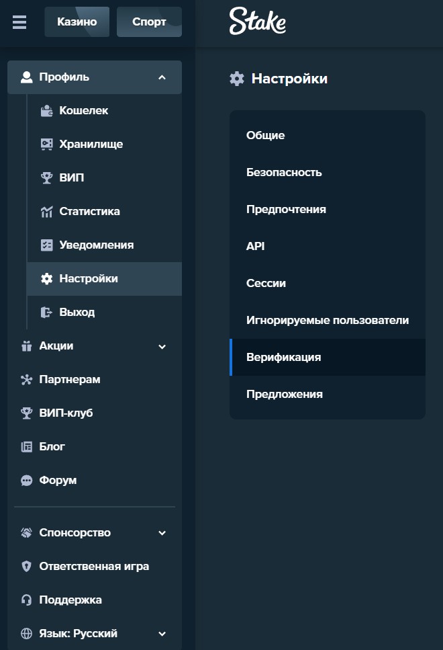Select the Выход logout icon
This screenshot has width=443, height=650.
click(x=47, y=312)
